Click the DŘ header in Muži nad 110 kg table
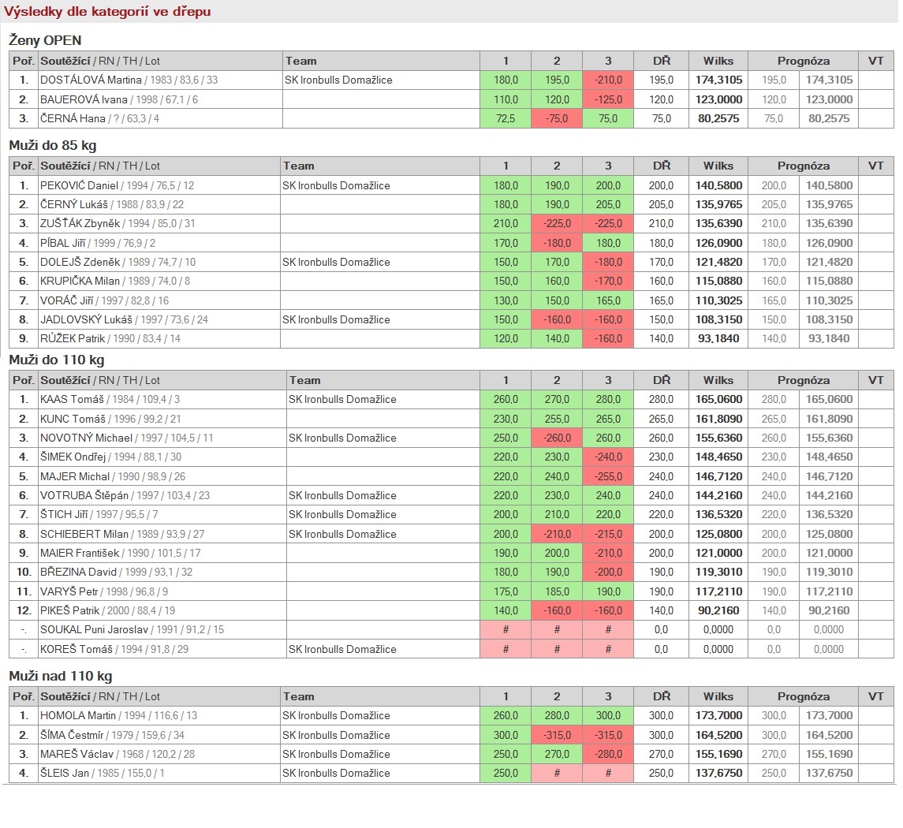 pyautogui.click(x=661, y=697)
